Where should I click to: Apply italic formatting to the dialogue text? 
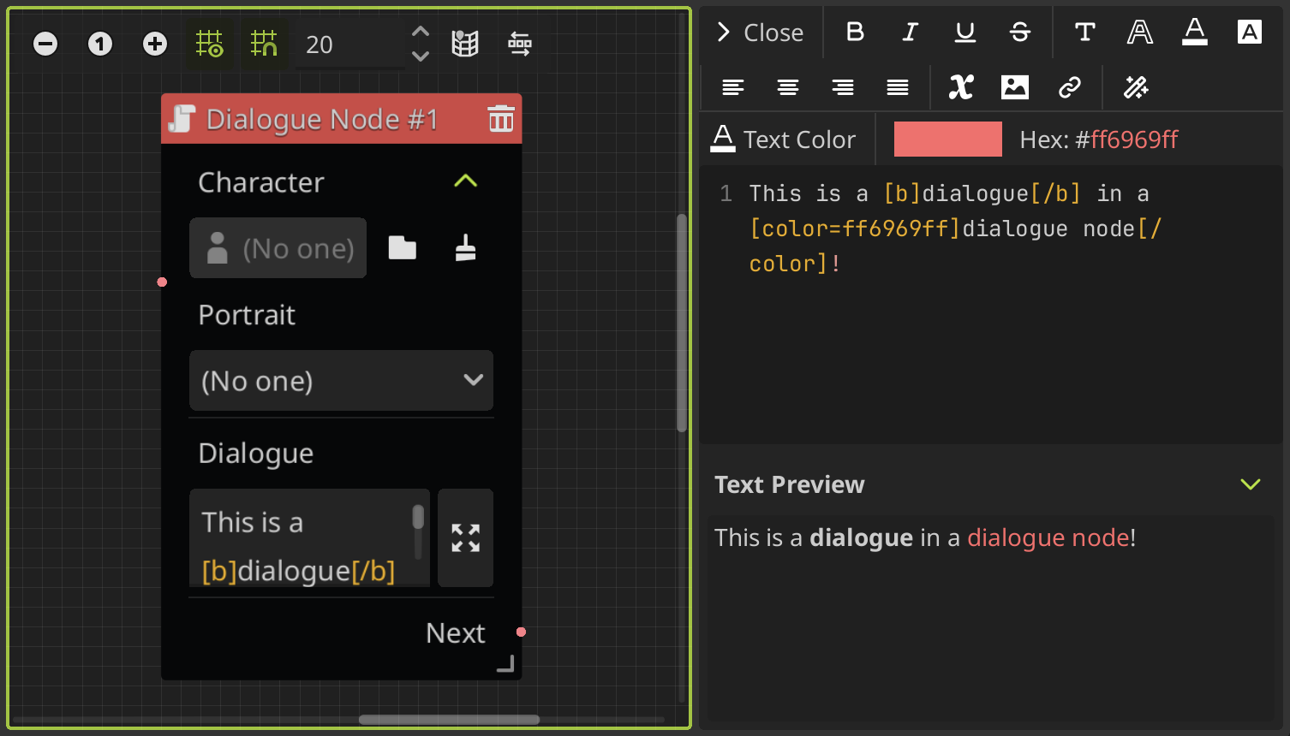coord(909,33)
